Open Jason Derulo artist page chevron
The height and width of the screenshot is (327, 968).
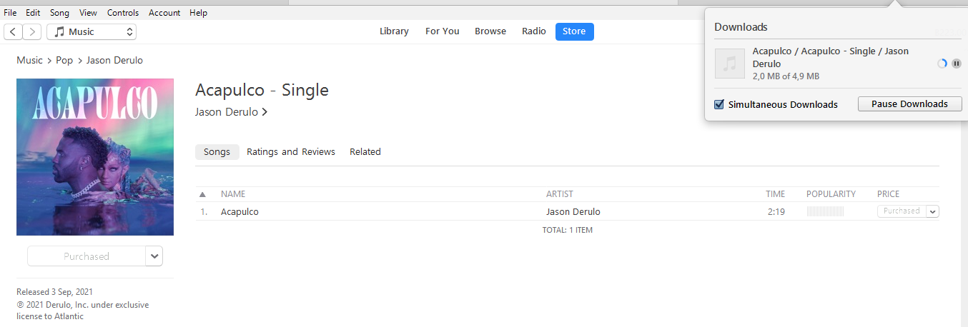pyautogui.click(x=265, y=112)
